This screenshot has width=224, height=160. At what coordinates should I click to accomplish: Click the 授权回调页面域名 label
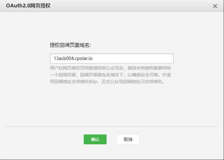70,45
